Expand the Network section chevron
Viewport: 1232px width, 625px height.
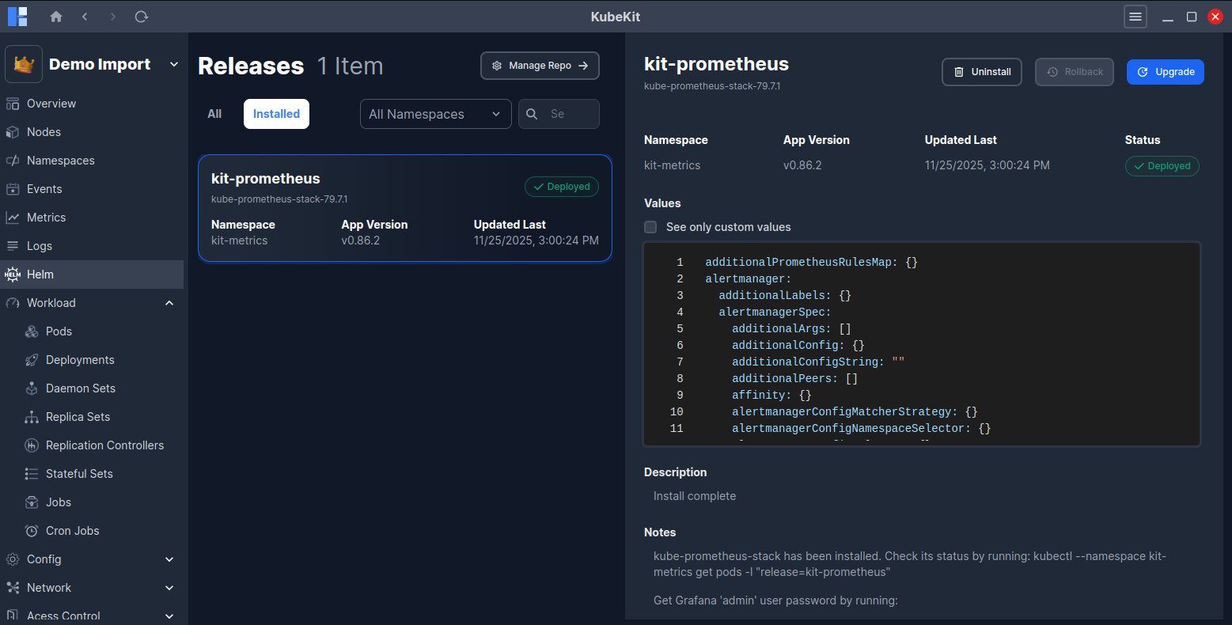tap(169, 588)
